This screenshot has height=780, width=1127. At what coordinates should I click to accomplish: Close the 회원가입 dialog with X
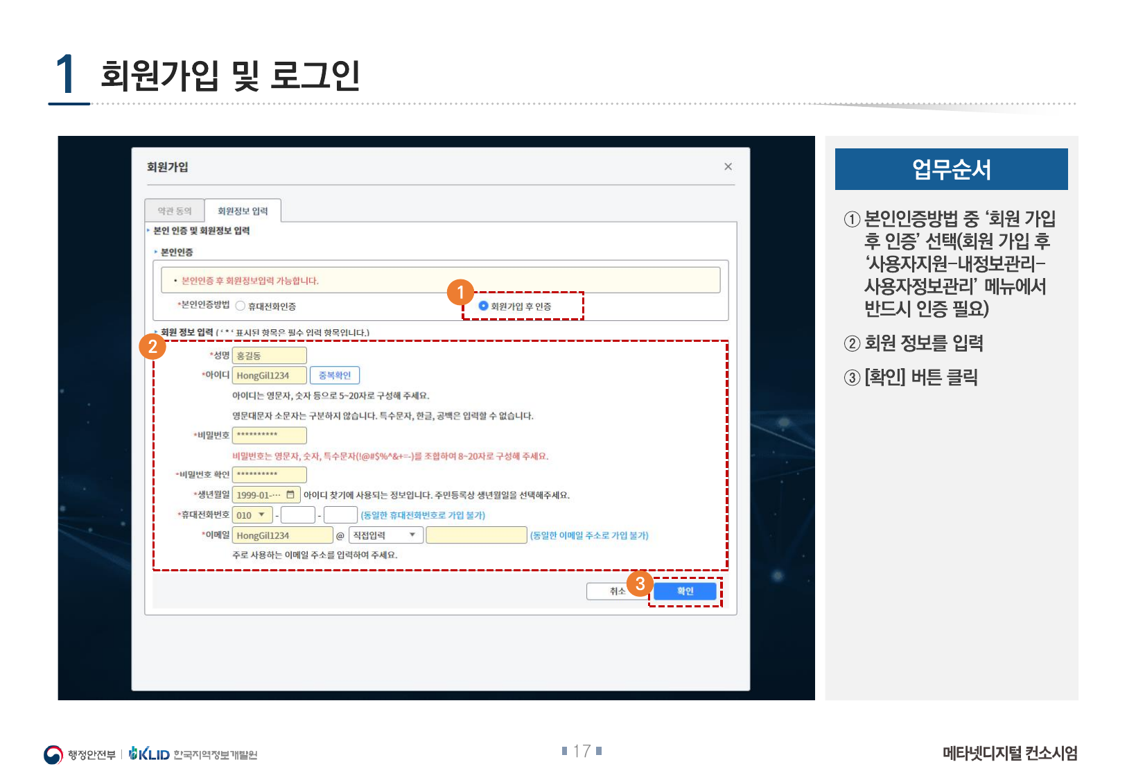(x=728, y=166)
